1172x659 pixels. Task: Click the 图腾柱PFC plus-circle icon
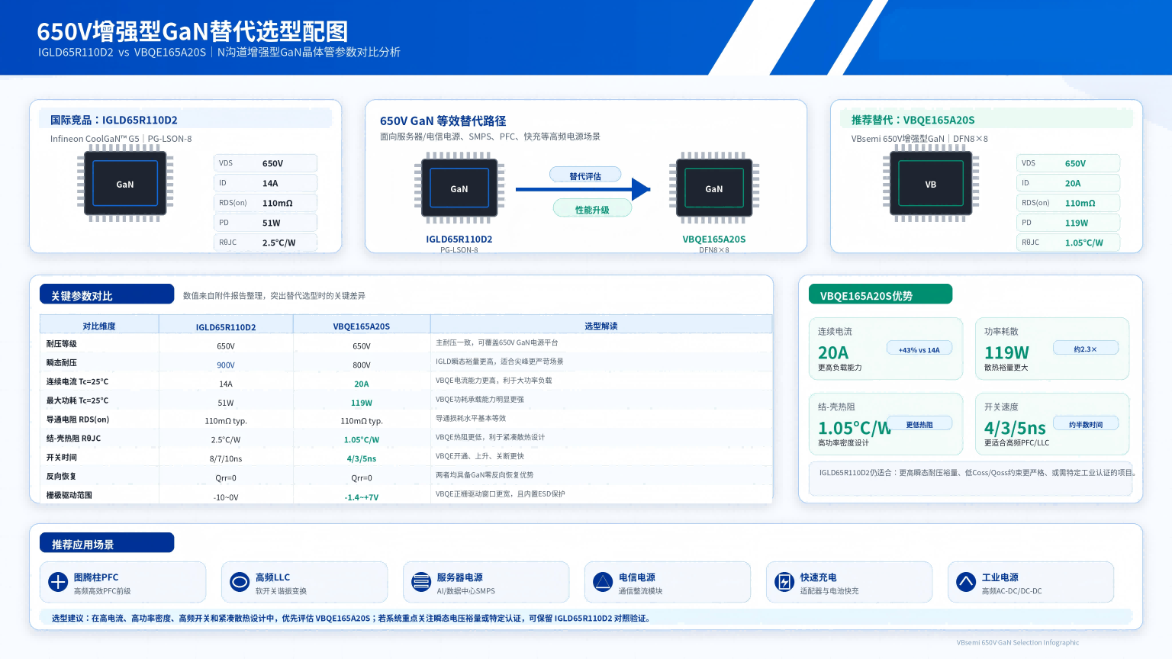pyautogui.click(x=58, y=582)
